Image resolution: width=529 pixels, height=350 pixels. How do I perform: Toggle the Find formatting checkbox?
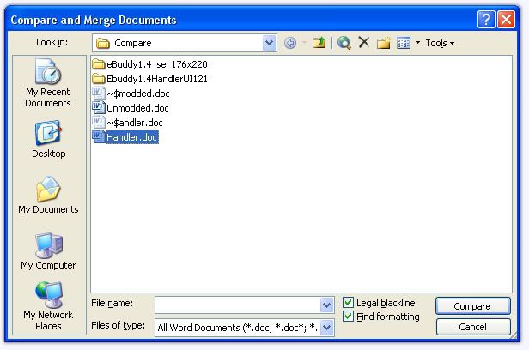click(348, 317)
